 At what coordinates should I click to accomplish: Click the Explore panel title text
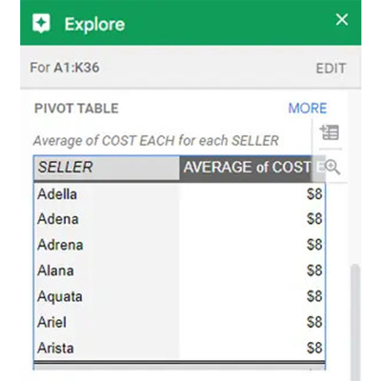pos(94,24)
